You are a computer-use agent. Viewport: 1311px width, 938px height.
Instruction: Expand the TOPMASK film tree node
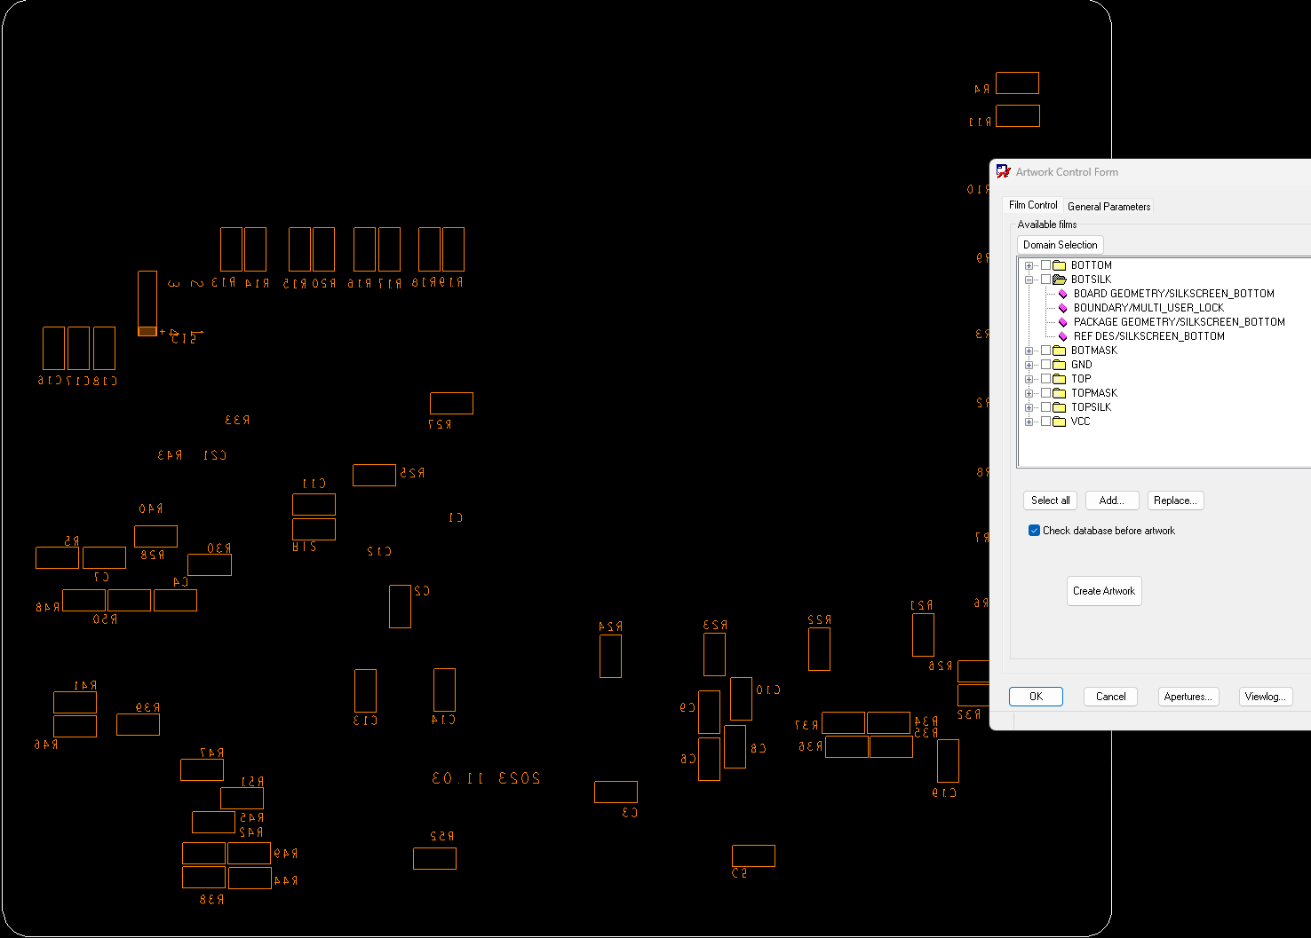click(x=1029, y=393)
